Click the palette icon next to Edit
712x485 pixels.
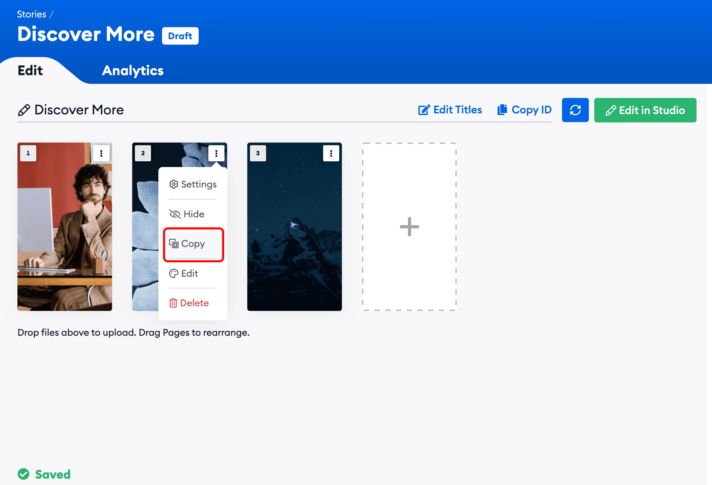pyautogui.click(x=173, y=273)
